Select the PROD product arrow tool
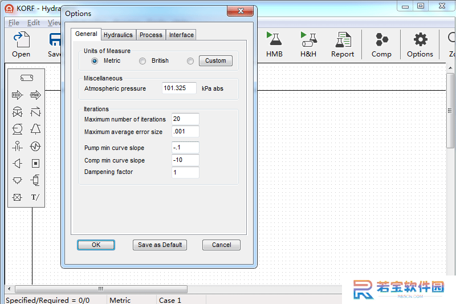The height and width of the screenshot is (304, 456). coord(35,95)
